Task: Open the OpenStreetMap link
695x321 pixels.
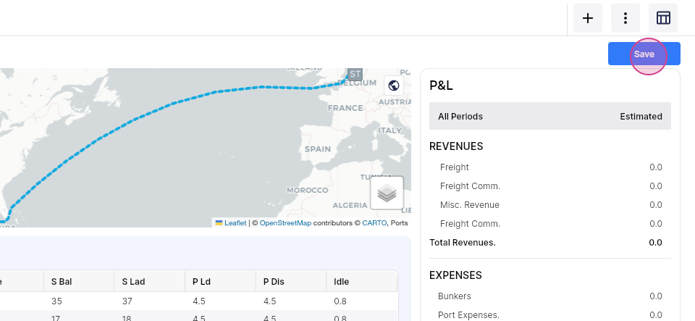Action: pyautogui.click(x=285, y=223)
